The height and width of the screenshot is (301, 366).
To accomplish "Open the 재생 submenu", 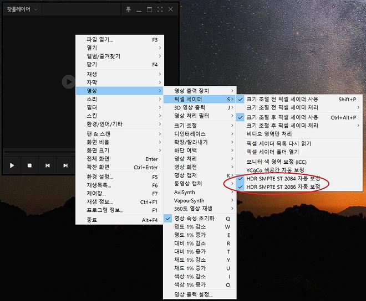I will [120, 74].
